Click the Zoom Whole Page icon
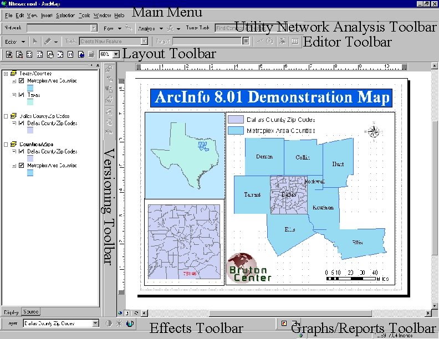The width and height of the screenshot is (439, 339). pyautogui.click(x=60, y=54)
